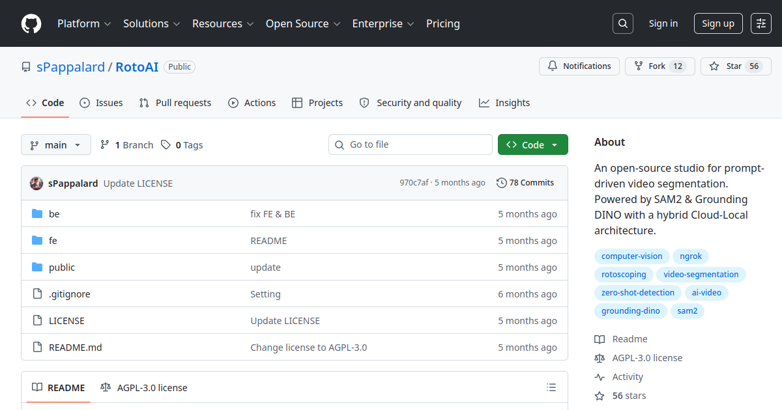View the Activity pulse icon link
Screen dimensions: 782x410
600,377
